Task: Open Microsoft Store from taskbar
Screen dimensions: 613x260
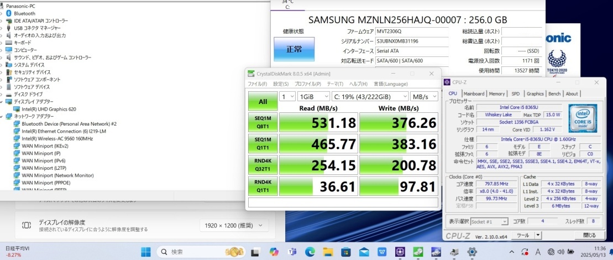Action: (x=346, y=252)
